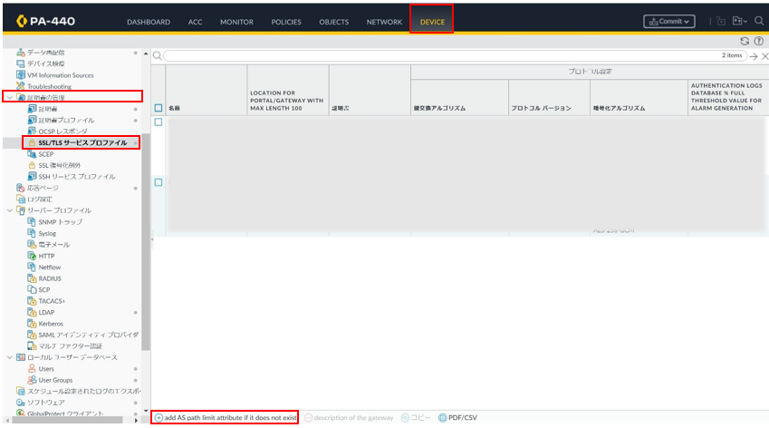Click the lock icon for SSL/TLS サービスプロファイル

[x=32, y=143]
